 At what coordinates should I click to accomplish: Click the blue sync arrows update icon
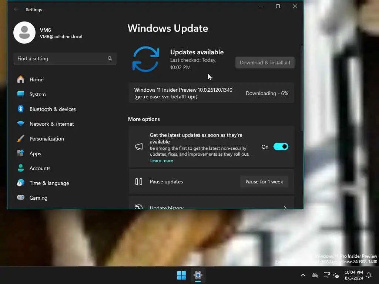(146, 59)
